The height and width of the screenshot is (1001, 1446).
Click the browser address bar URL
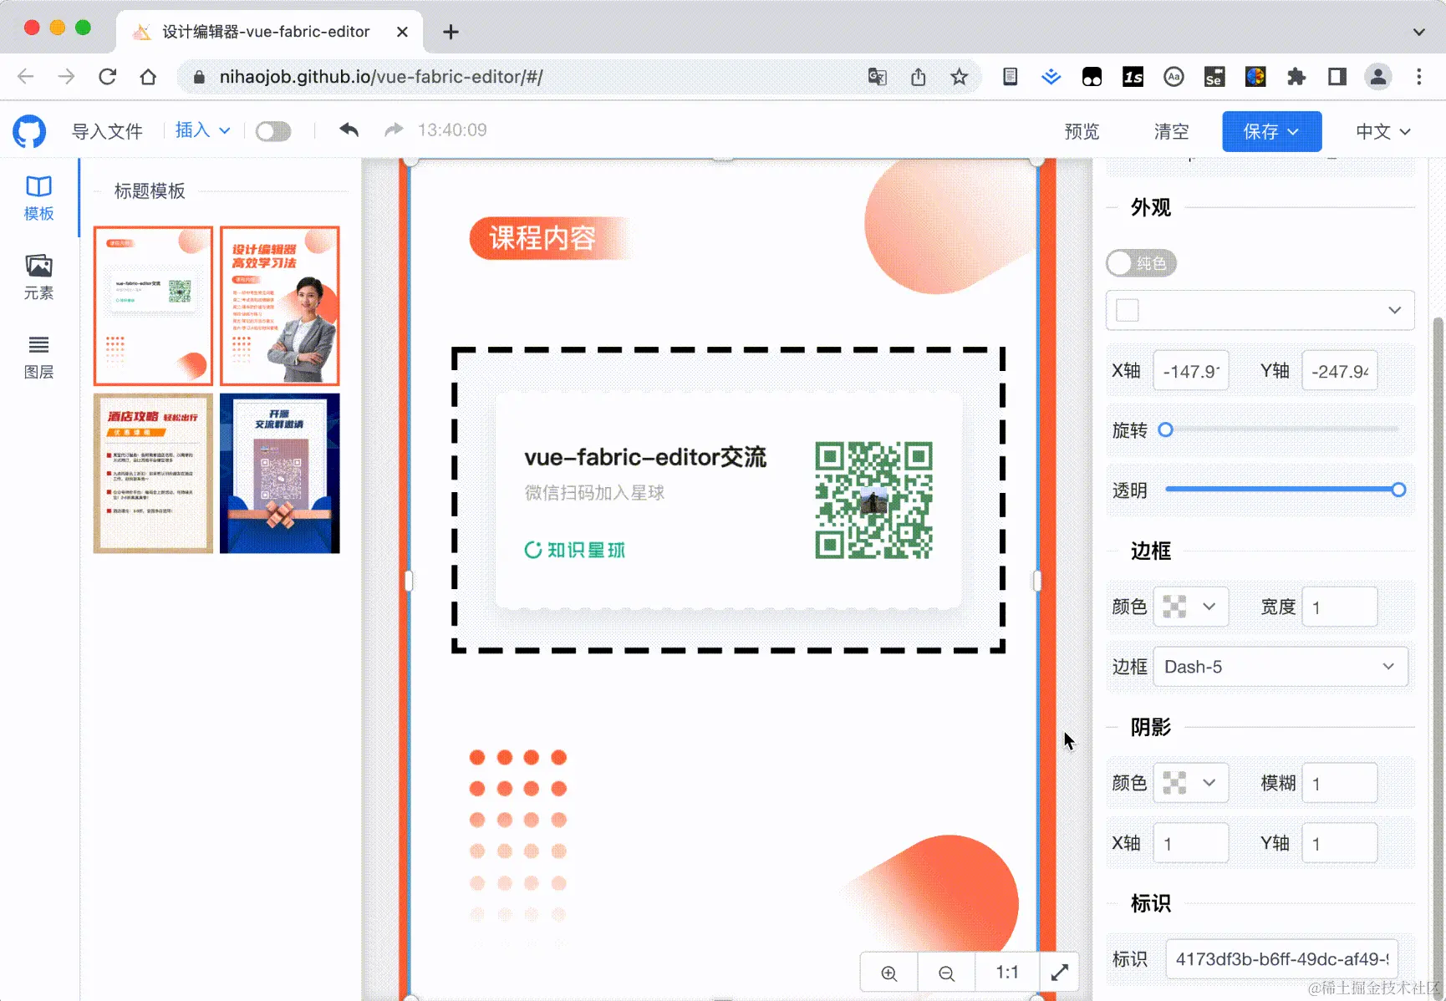[381, 77]
